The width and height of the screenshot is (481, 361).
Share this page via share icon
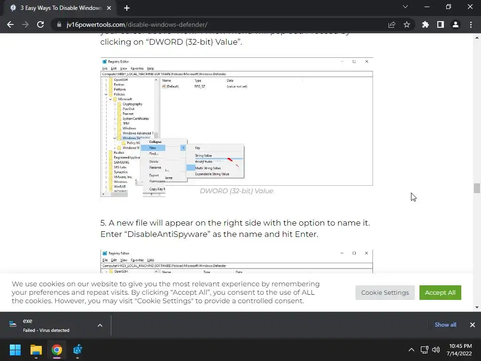[392, 24]
